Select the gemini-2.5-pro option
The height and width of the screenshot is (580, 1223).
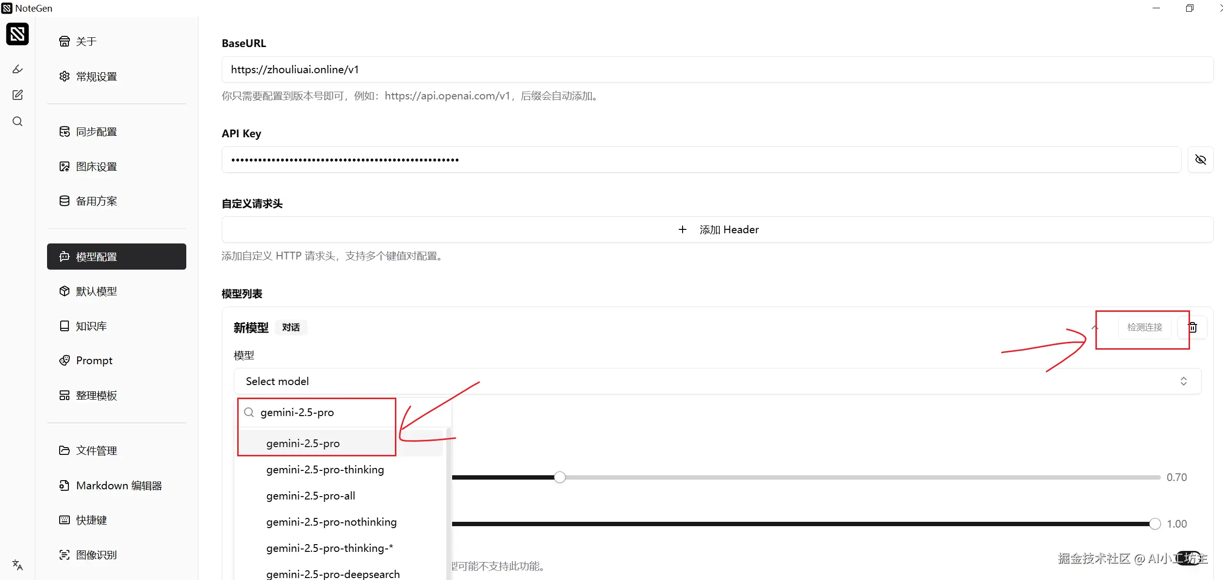tap(303, 443)
